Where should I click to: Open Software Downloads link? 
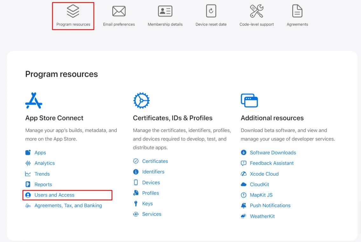pyautogui.click(x=273, y=153)
